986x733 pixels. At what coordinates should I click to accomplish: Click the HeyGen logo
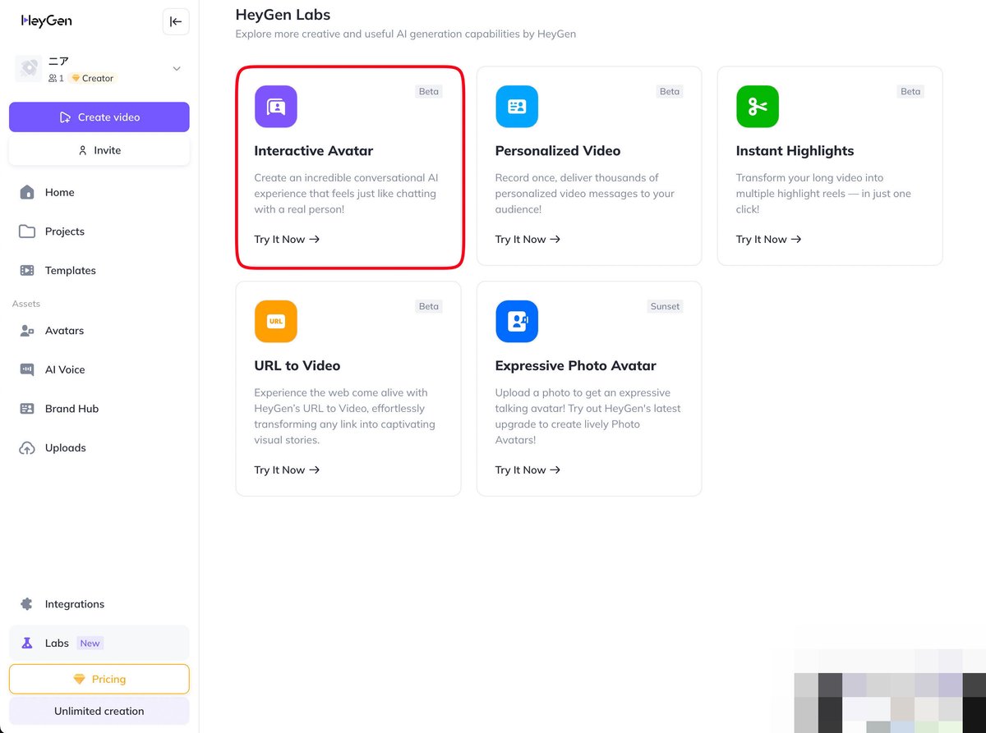[x=46, y=21]
